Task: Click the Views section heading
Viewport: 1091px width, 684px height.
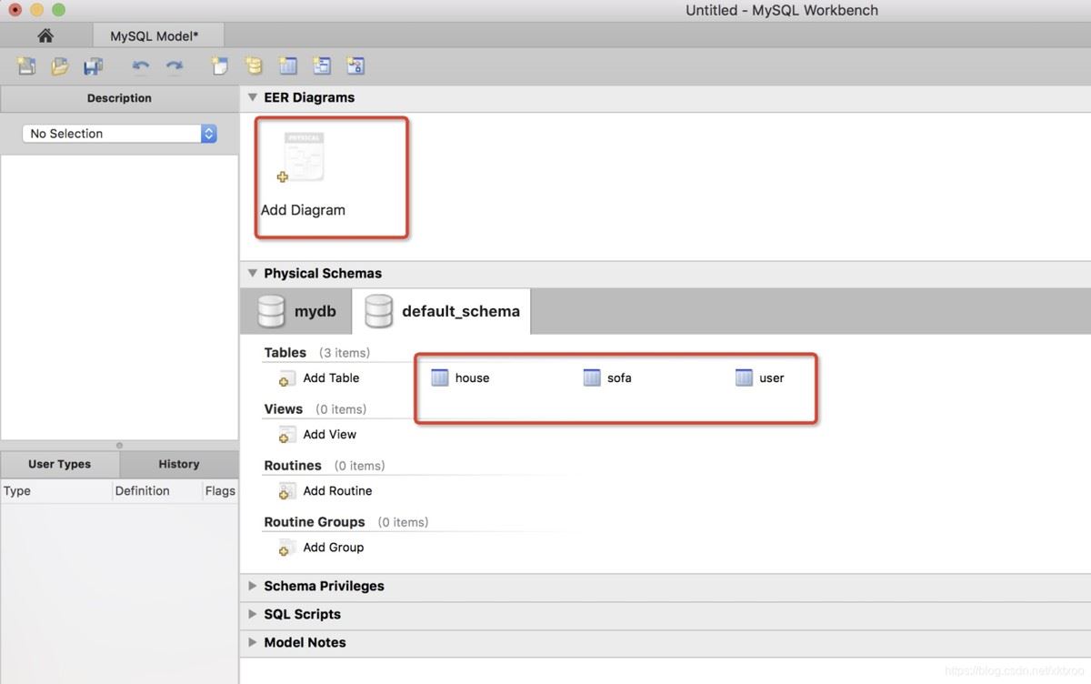Action: [x=284, y=409]
